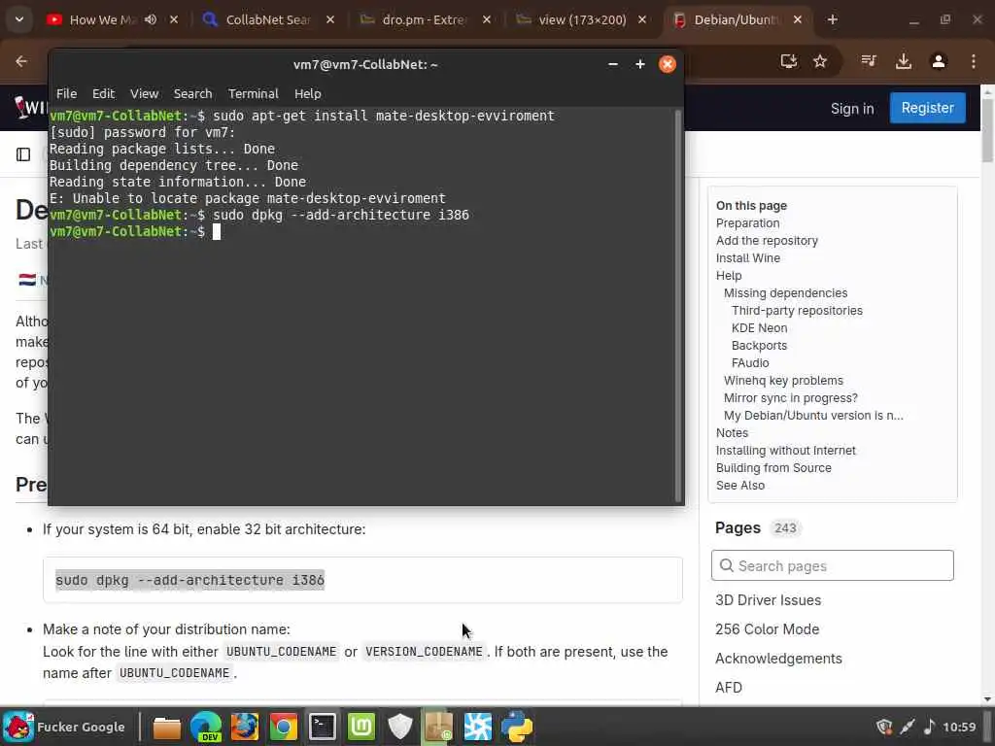This screenshot has width=995, height=746.
Task: Open Mirror sync in progress? link
Action: tap(791, 397)
